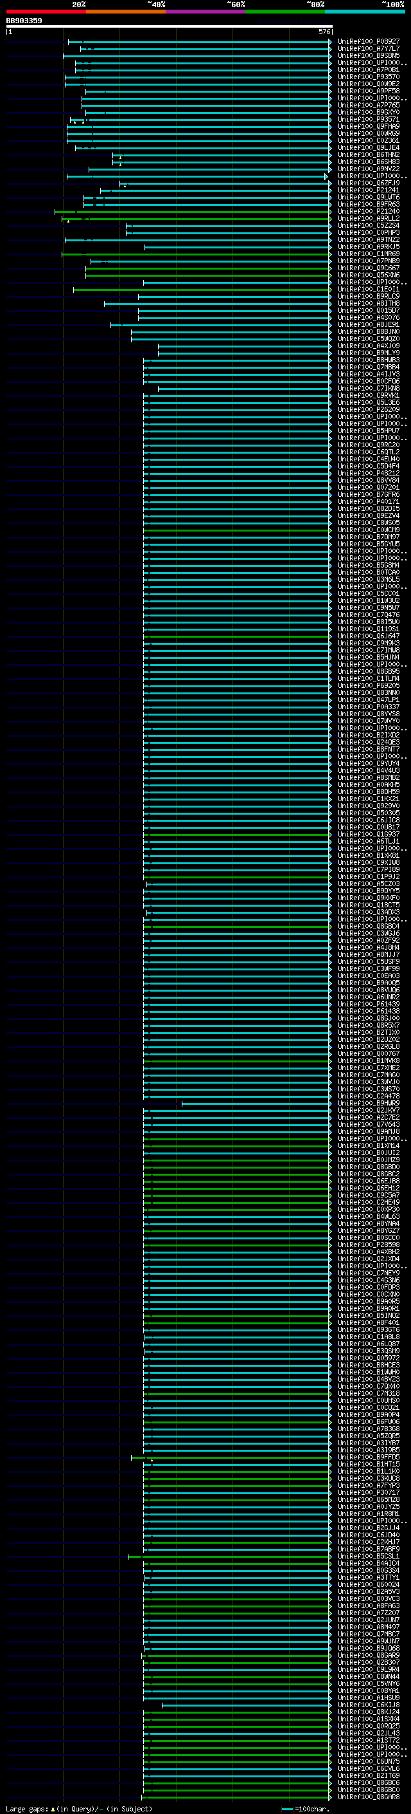Open hit UniRef100_B9SBN5

[369, 55]
